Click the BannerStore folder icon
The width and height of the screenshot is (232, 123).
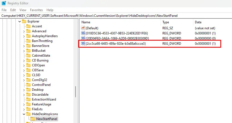point(28,46)
